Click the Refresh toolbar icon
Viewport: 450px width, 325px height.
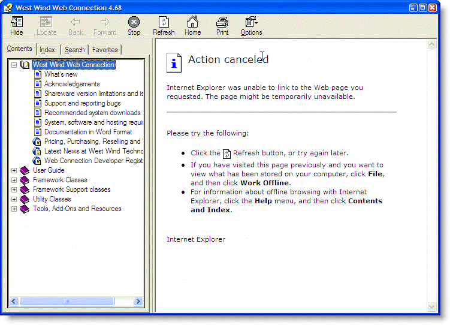point(164,22)
